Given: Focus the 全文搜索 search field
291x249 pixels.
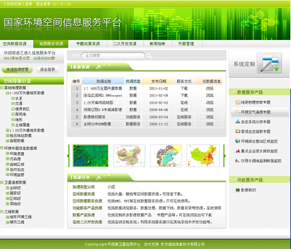Looking at the screenshot, I should [x=113, y=56].
